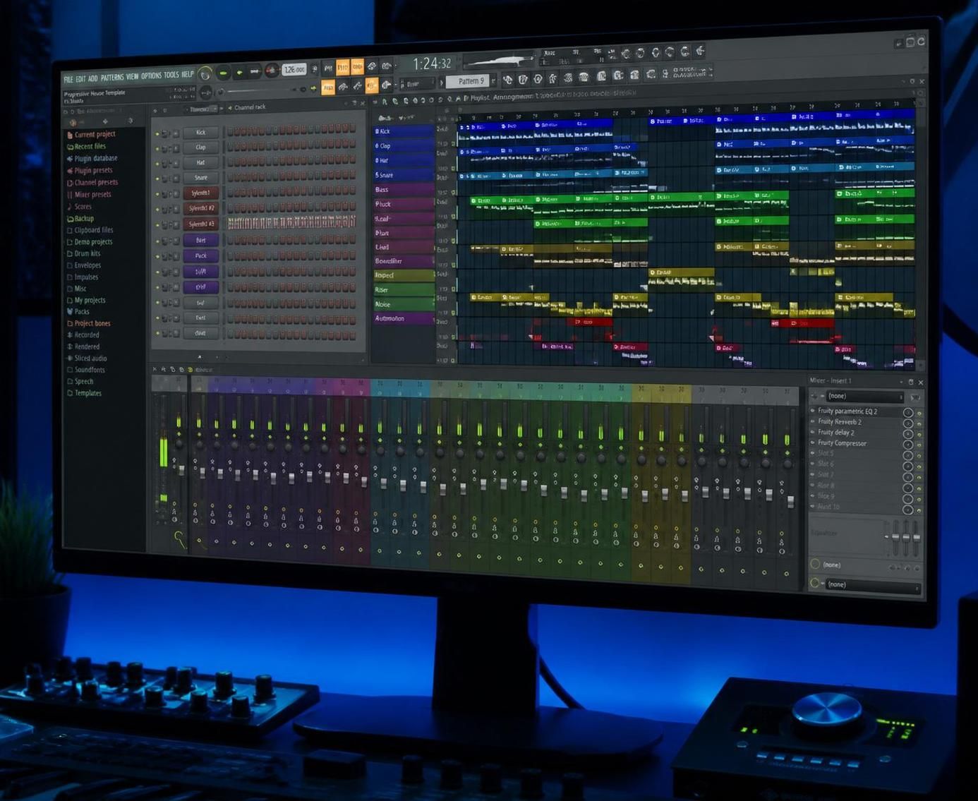978x801 pixels.
Task: Expand the Drum kits folder
Action: 87,253
